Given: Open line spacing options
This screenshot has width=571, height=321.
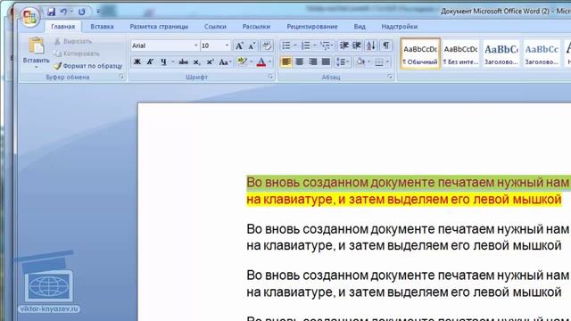Looking at the screenshot, I should pyautogui.click(x=343, y=62).
